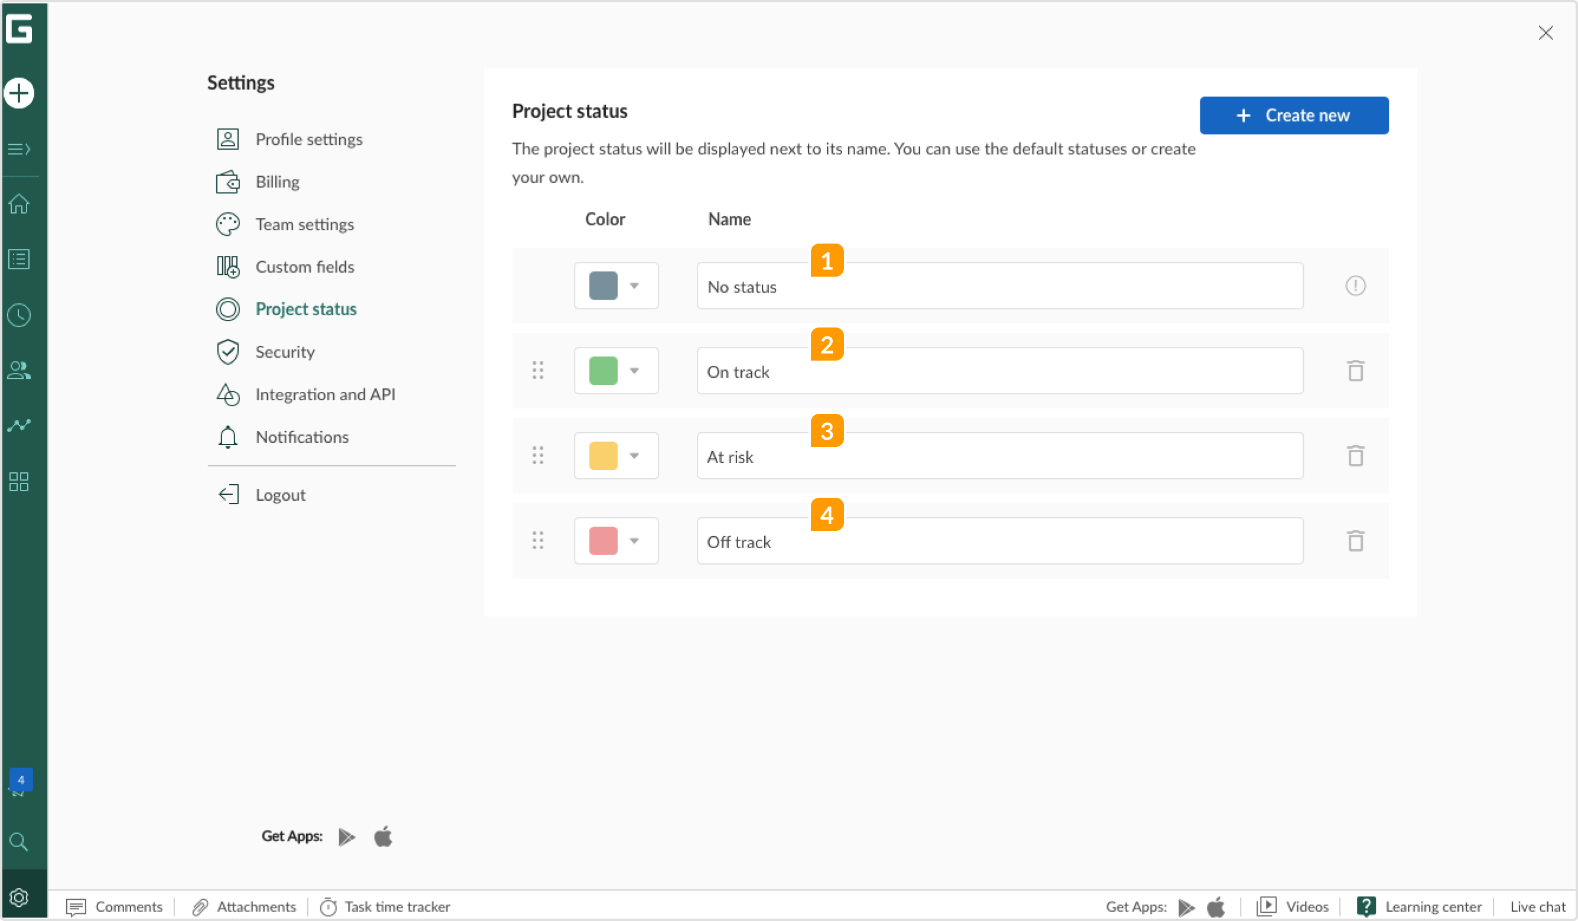Open Custom fields settings
1578x921 pixels.
304,267
